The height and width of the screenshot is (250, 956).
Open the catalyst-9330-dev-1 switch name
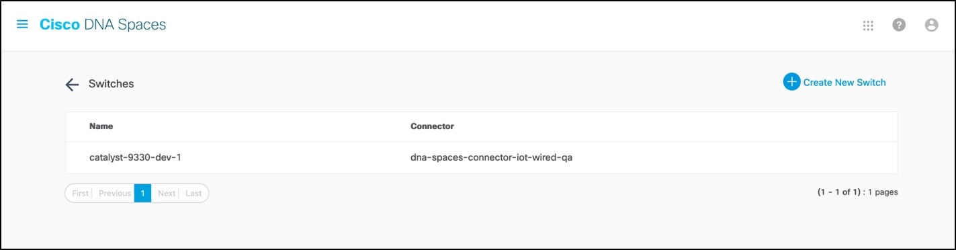[136, 158]
